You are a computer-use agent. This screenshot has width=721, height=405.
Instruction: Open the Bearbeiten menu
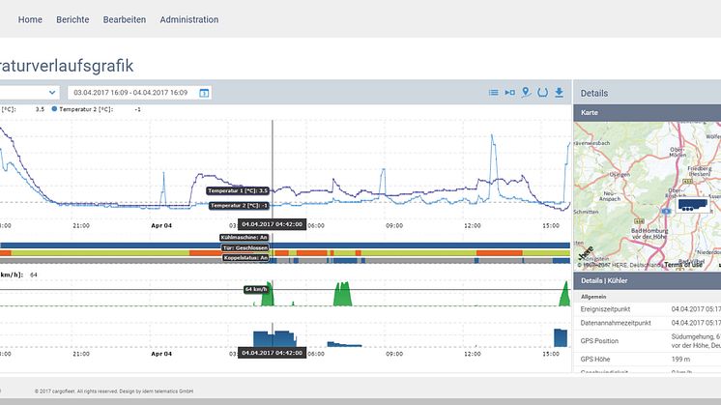tap(124, 19)
